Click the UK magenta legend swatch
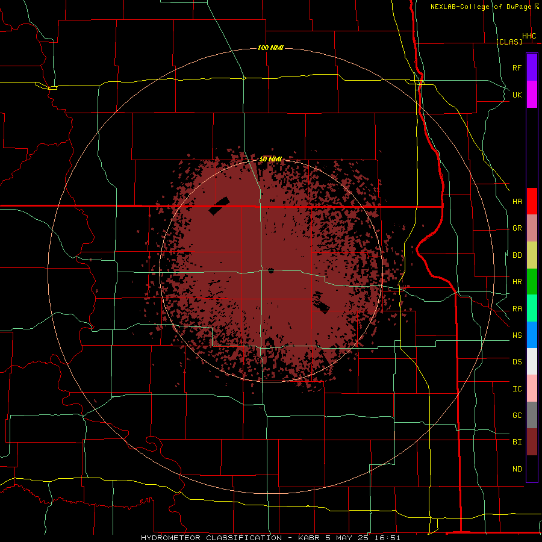 point(532,95)
